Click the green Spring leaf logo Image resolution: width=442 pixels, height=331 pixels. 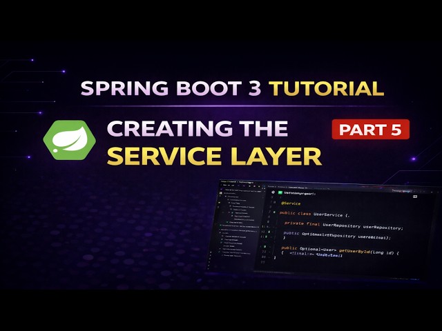(69, 140)
